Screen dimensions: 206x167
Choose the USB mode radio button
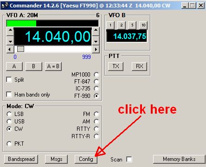[x=9, y=122]
